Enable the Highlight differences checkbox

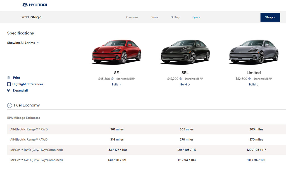tap(9, 84)
